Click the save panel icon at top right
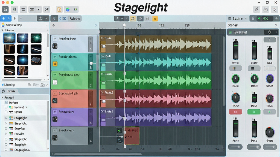This screenshot has height=157, width=280. [x=266, y=10]
